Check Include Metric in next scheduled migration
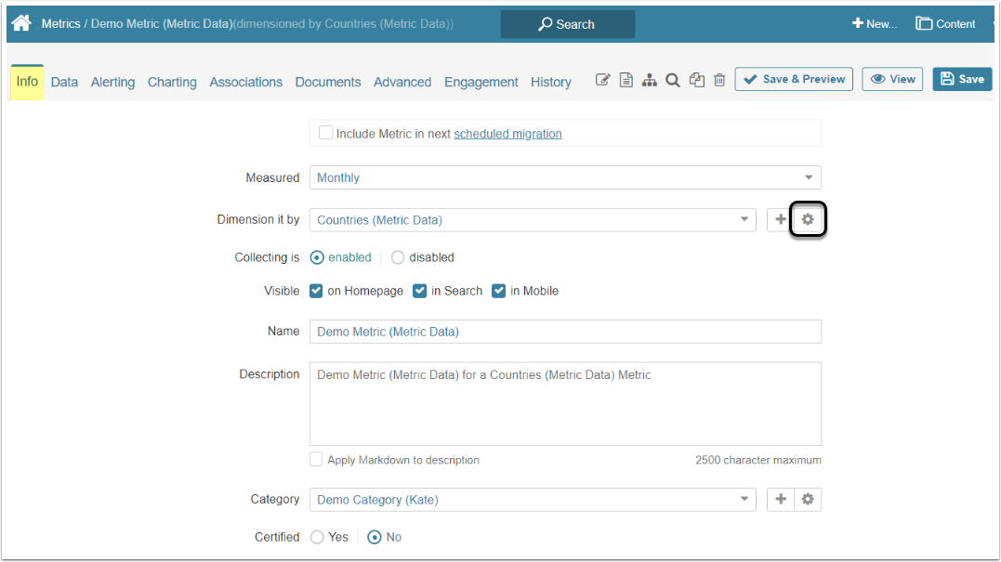The height and width of the screenshot is (562, 1001). tap(326, 133)
